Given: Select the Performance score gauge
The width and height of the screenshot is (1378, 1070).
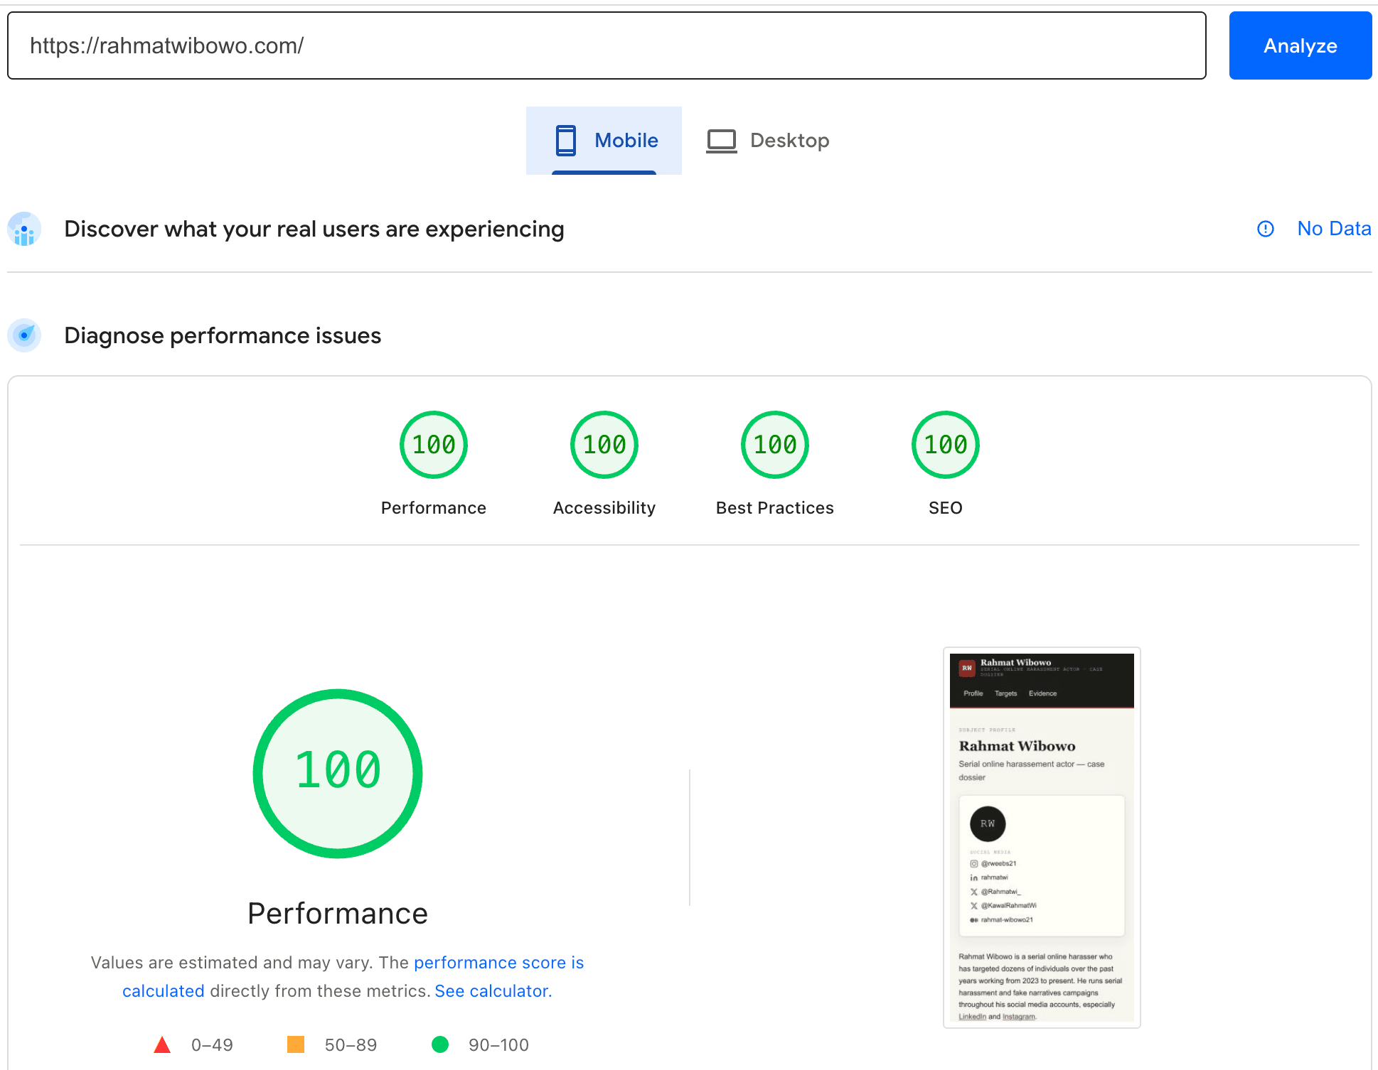Looking at the screenshot, I should 434,445.
